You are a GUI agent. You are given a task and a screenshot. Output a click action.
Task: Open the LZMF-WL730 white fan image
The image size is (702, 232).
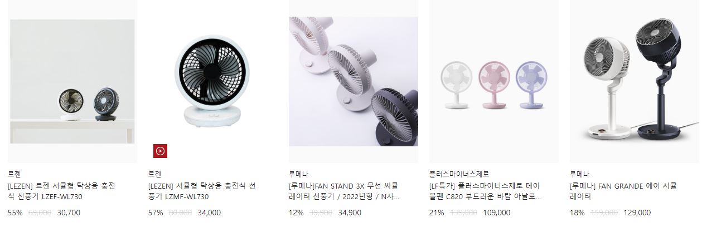pos(213,81)
